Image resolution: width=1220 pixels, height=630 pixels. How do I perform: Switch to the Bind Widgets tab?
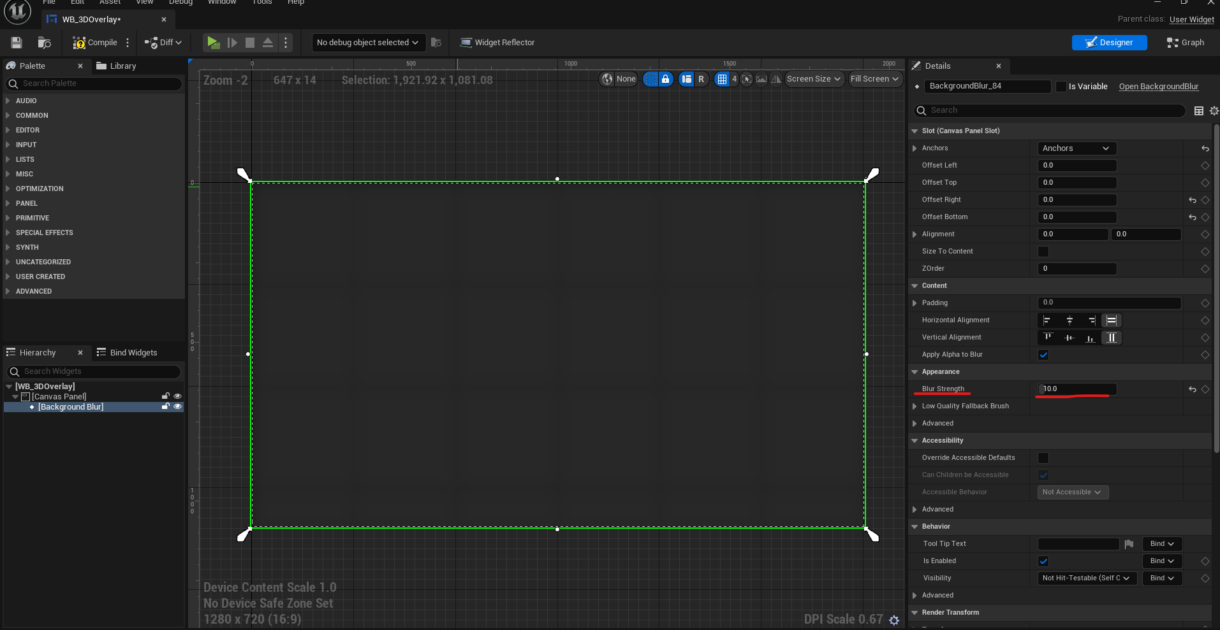(127, 353)
